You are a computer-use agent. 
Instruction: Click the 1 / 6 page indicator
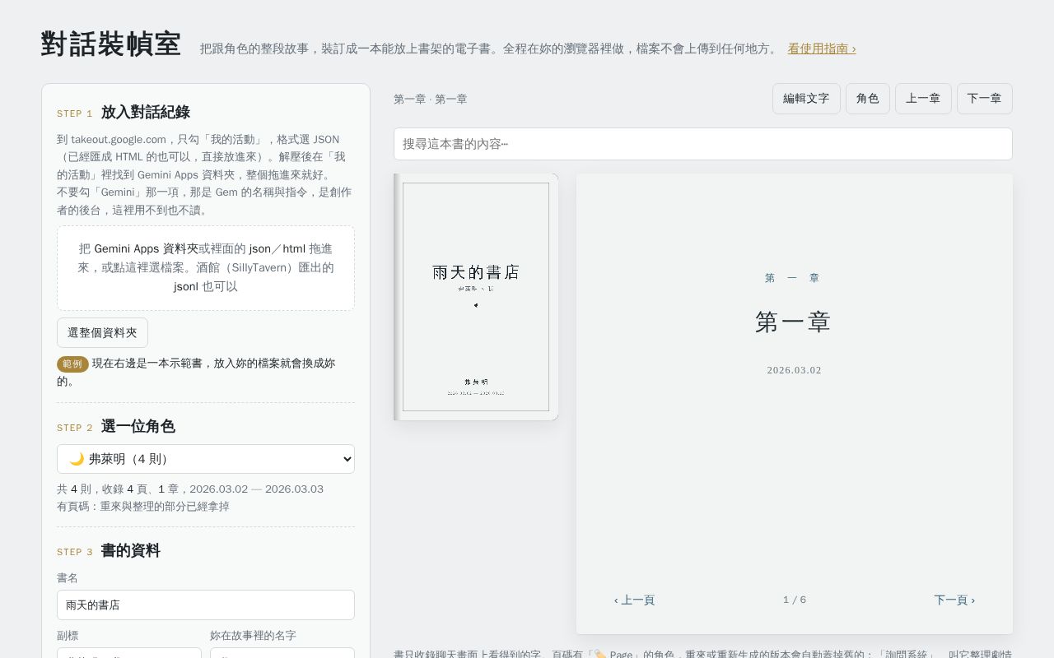[x=795, y=600]
